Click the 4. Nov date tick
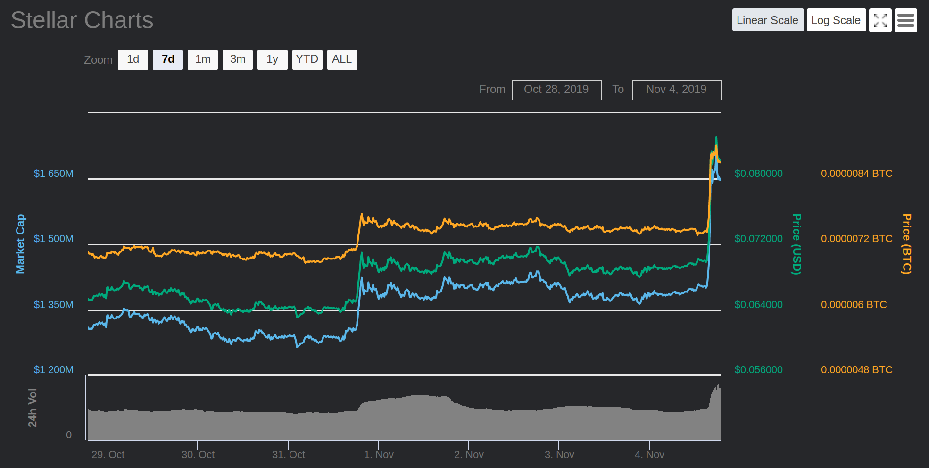Viewport: 929px width, 468px height. coord(649,455)
